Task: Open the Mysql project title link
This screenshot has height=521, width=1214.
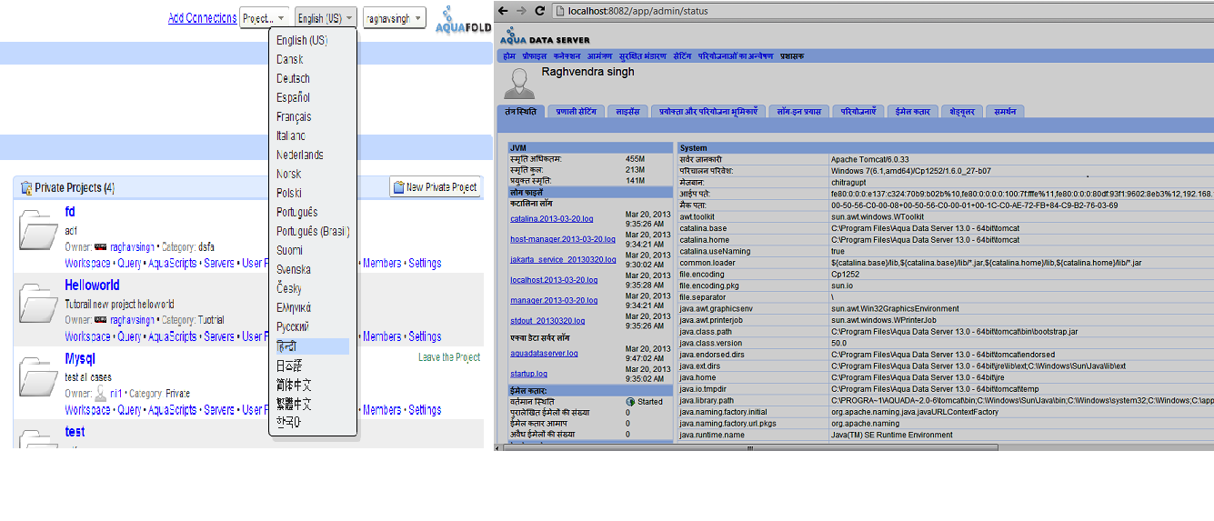Action: click(x=80, y=358)
